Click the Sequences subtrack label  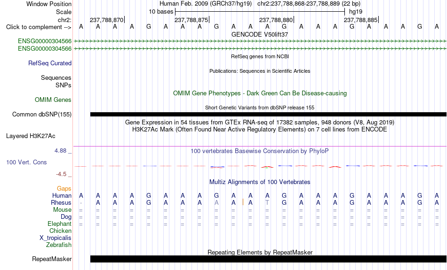pos(56,77)
